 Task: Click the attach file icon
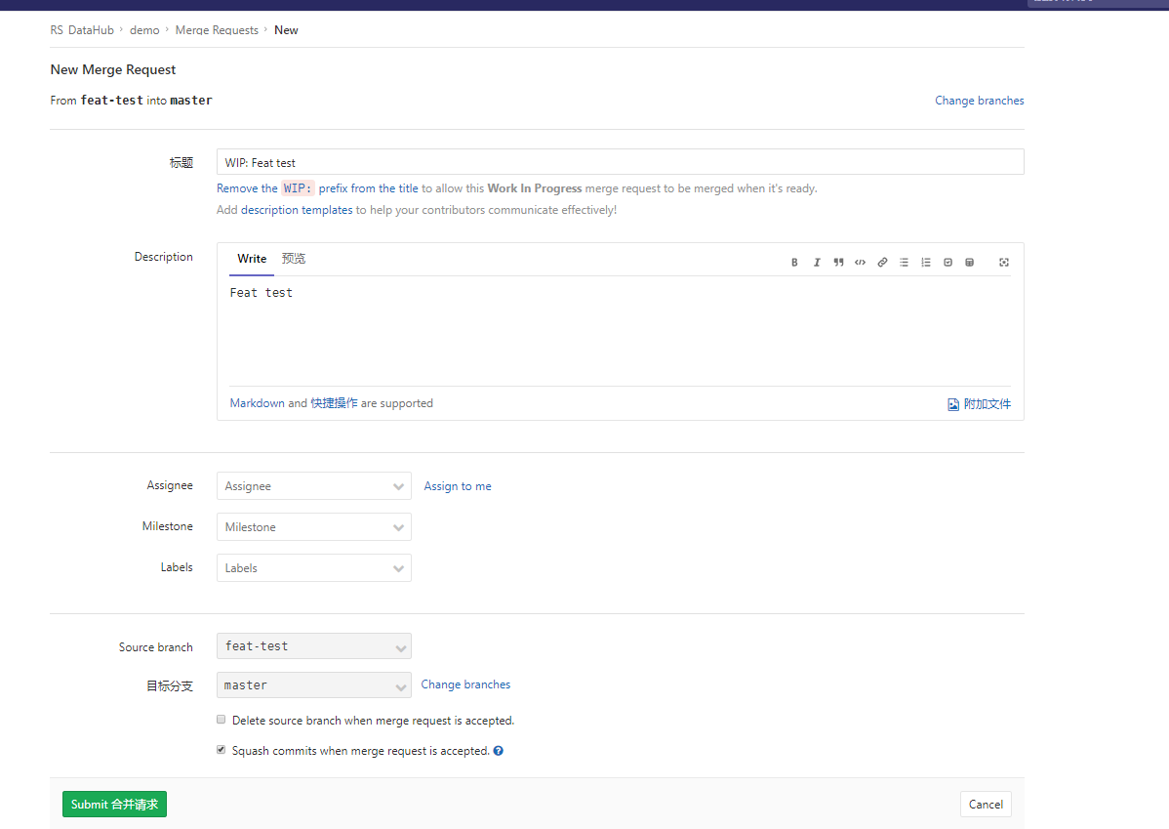pos(952,404)
